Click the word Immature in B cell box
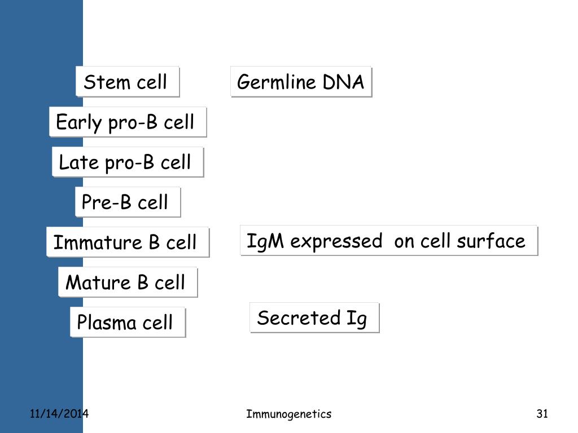Image resolution: width=578 pixels, height=433 pixels. [98, 242]
